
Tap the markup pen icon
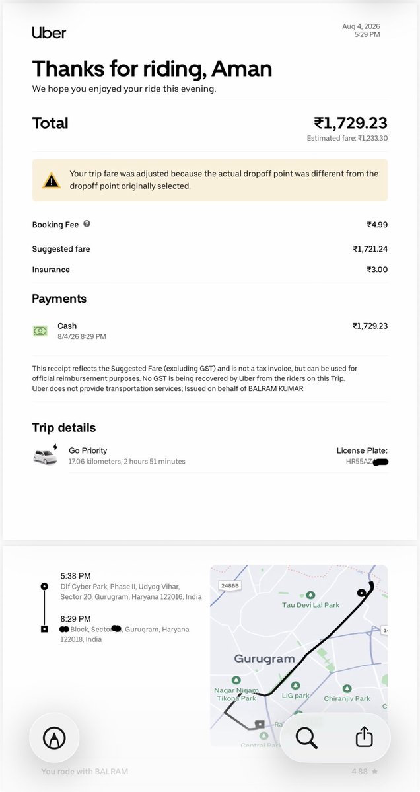coord(54,738)
